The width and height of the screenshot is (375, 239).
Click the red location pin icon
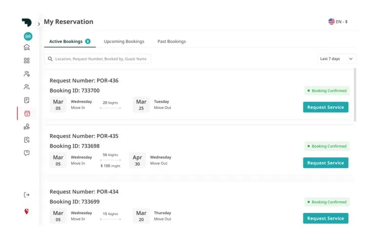(26, 212)
